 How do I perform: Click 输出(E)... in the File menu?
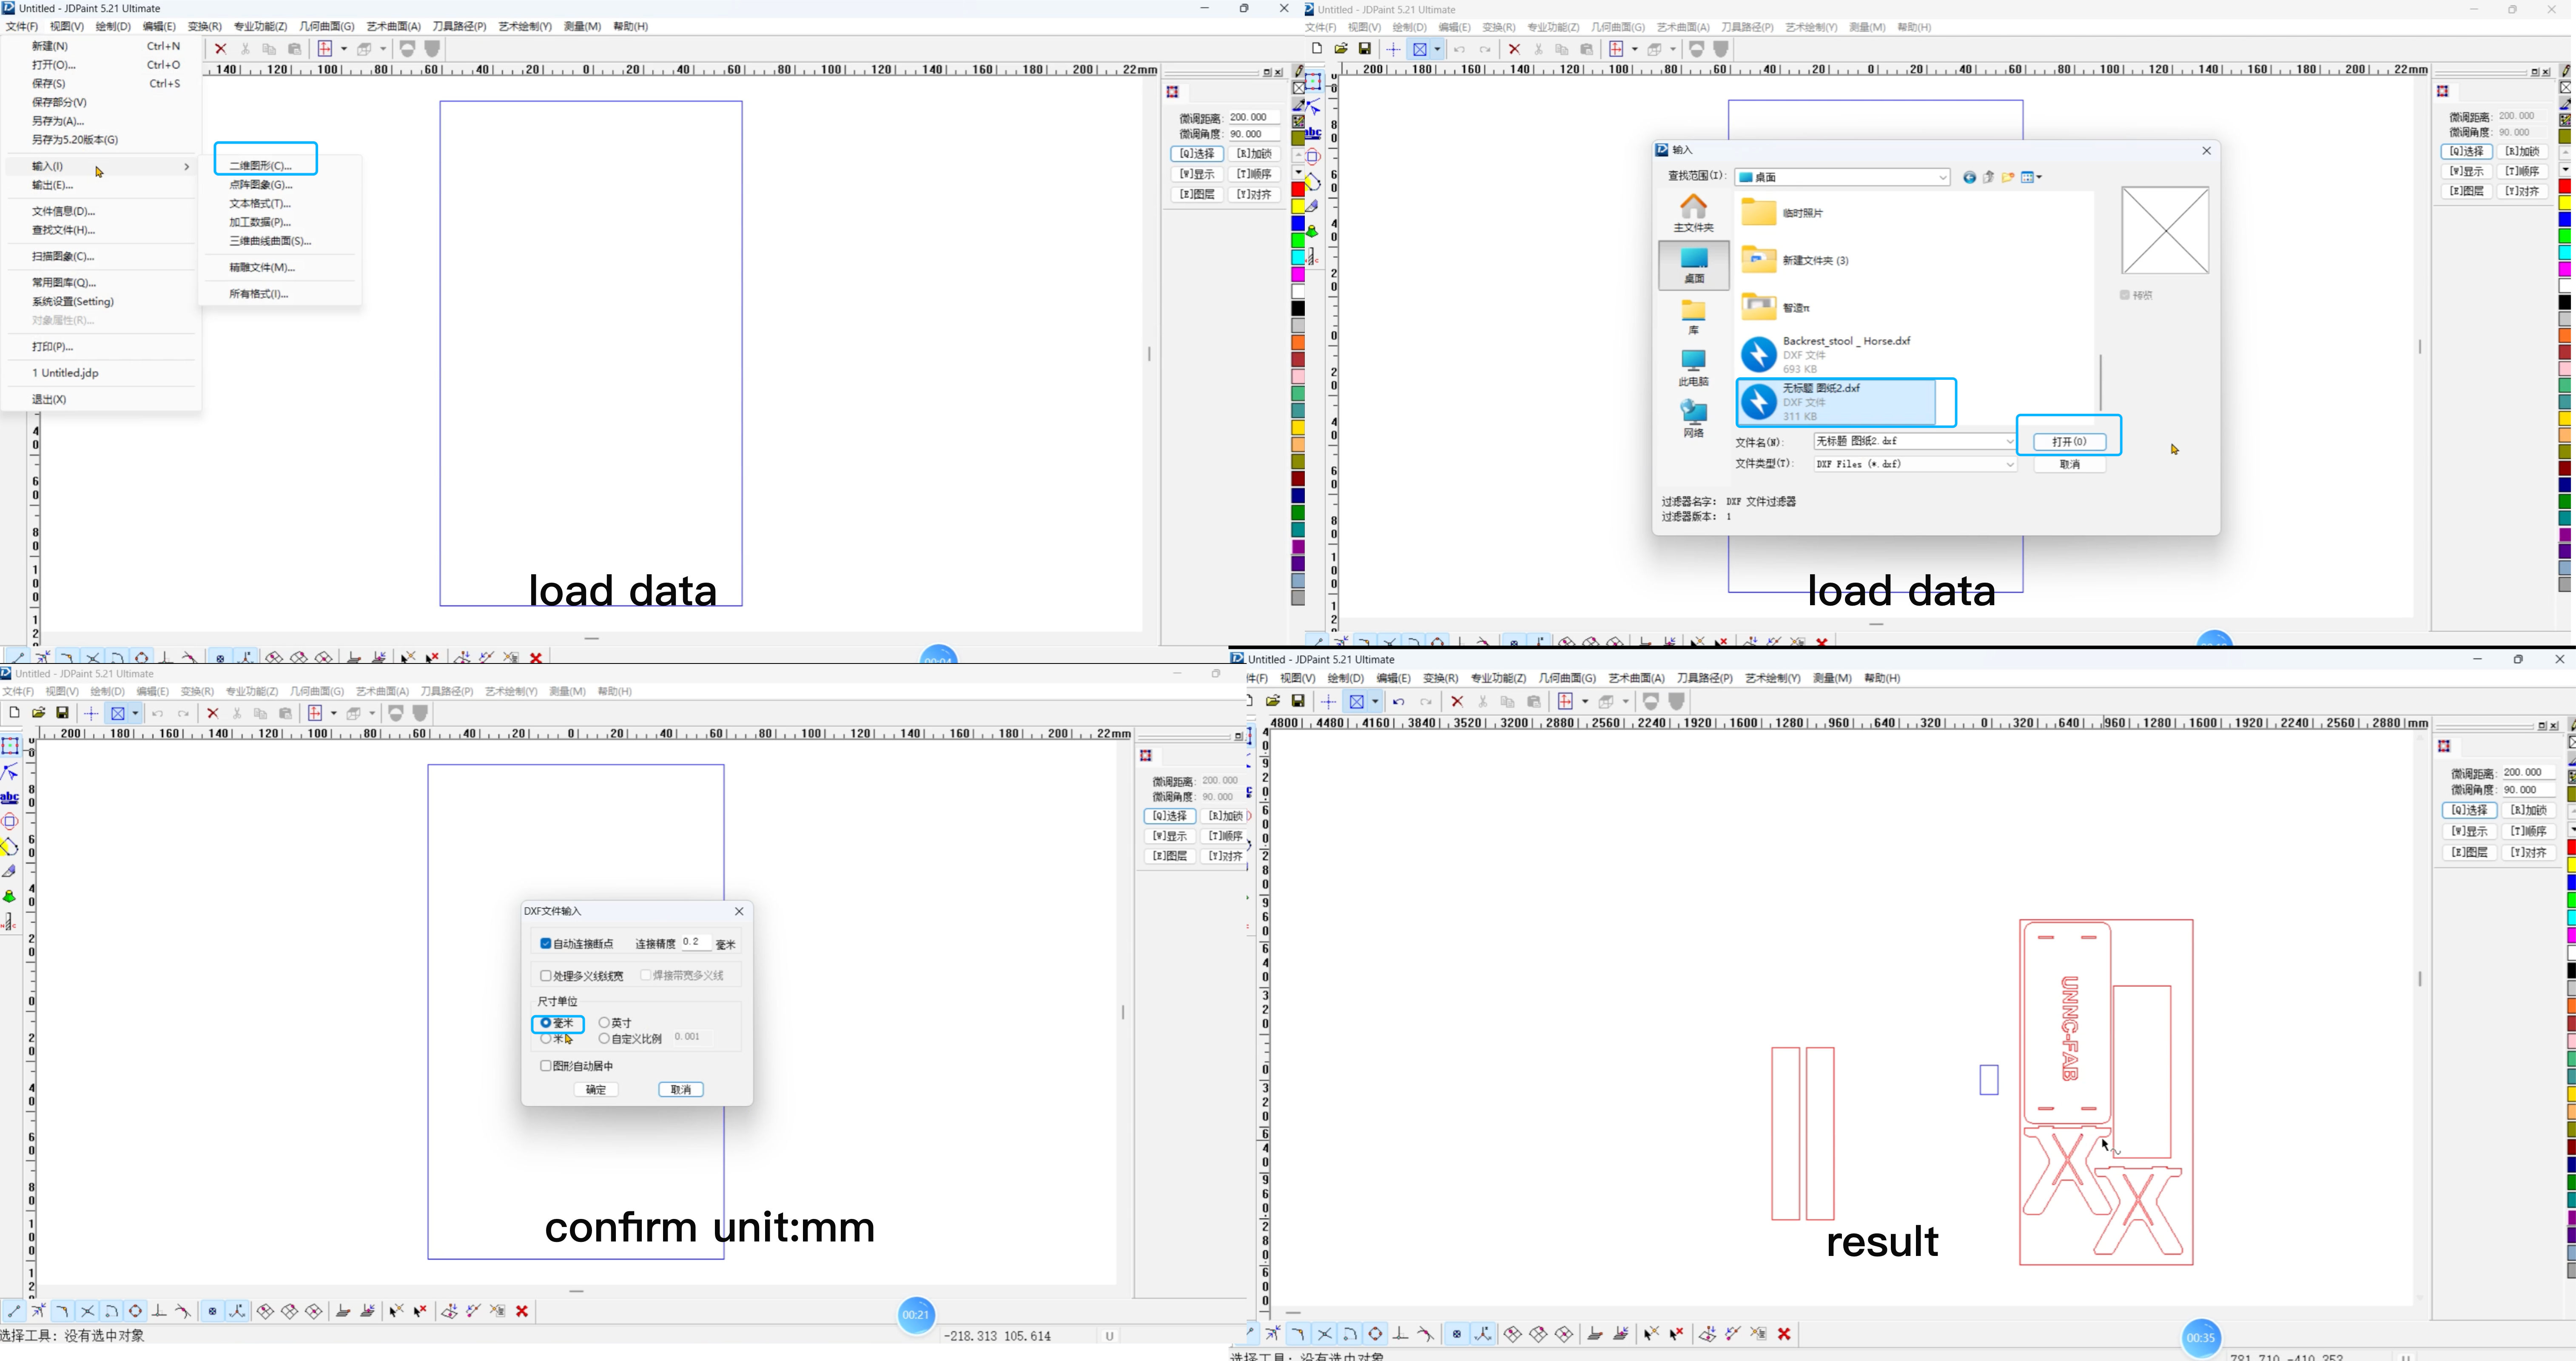coord(53,185)
